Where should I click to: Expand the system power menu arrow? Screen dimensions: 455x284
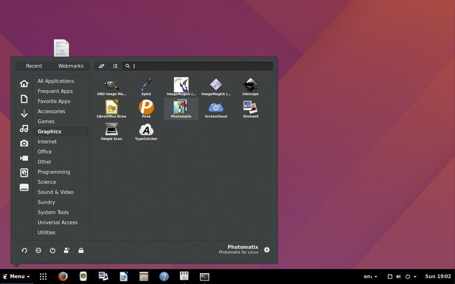coord(414,277)
